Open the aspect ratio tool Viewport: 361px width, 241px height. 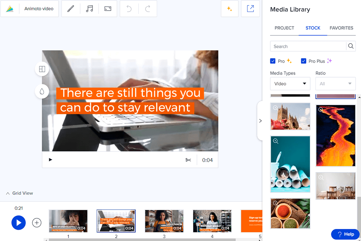pos(108,9)
